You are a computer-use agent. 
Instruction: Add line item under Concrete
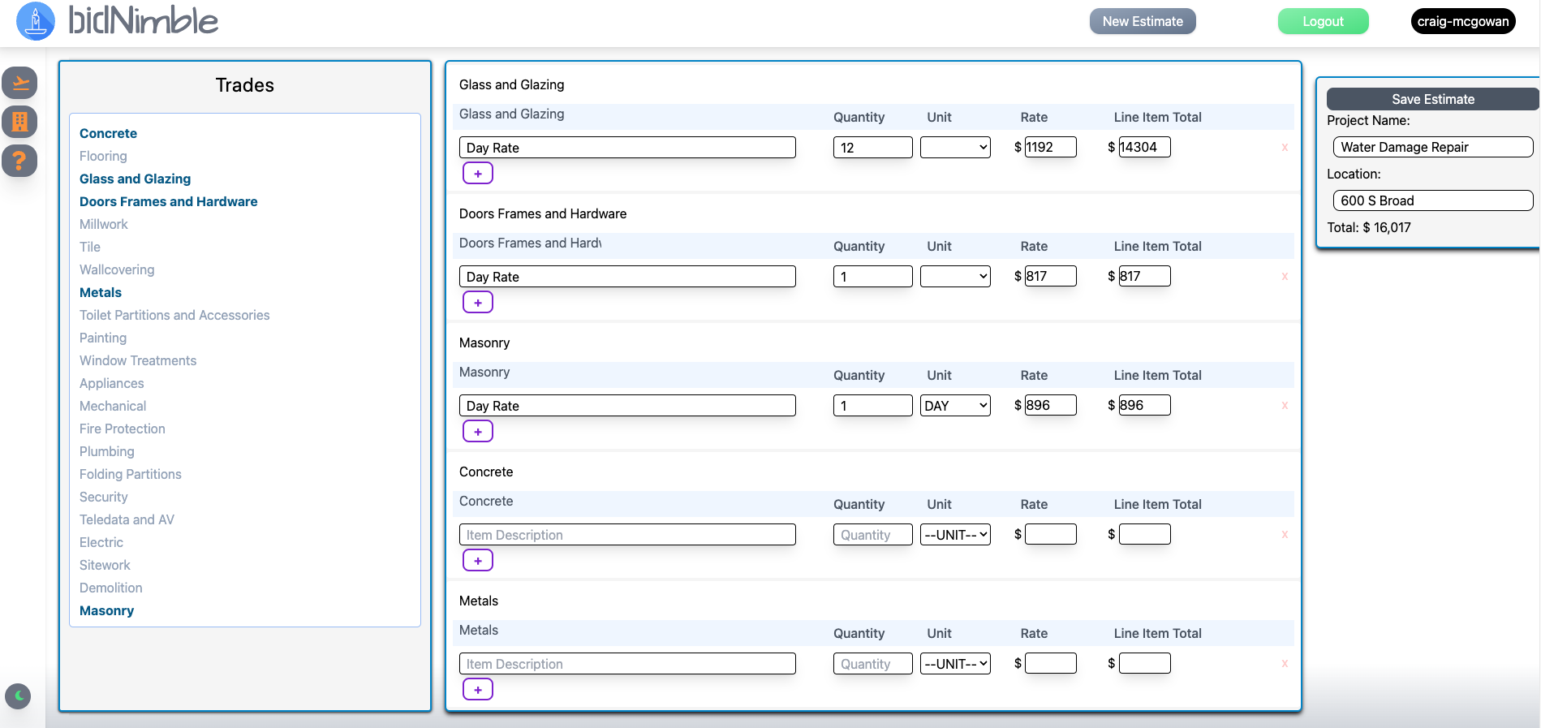(x=478, y=561)
